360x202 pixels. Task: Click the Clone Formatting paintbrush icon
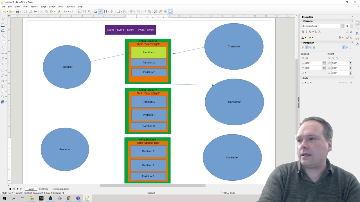(59, 11)
